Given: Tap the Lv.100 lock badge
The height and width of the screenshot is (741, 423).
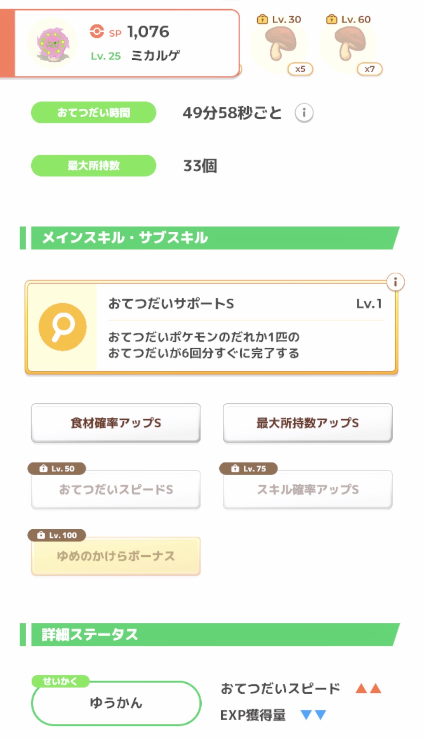Looking at the screenshot, I should tap(57, 535).
